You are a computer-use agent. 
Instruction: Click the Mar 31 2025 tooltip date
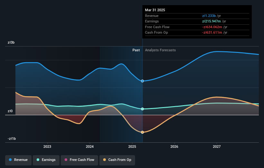point(155,10)
